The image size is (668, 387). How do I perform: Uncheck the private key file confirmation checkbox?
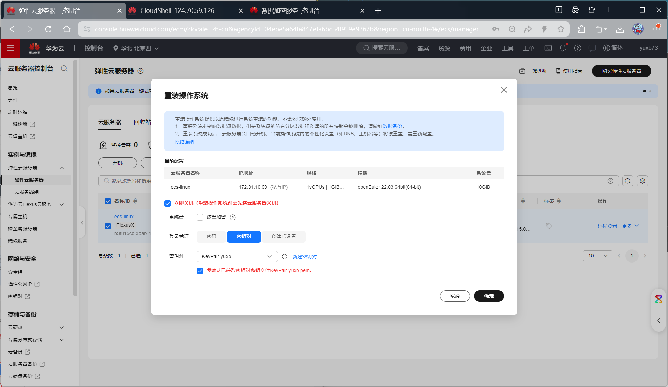click(x=200, y=271)
